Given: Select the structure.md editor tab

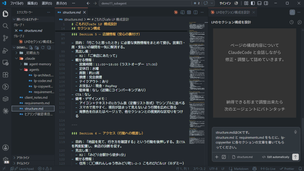Looking at the screenshot, I should tap(71, 12).
